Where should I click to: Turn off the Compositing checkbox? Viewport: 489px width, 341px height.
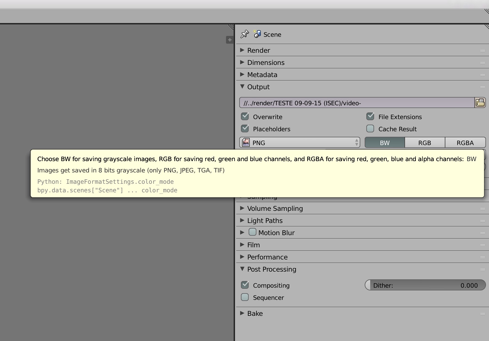(x=245, y=285)
